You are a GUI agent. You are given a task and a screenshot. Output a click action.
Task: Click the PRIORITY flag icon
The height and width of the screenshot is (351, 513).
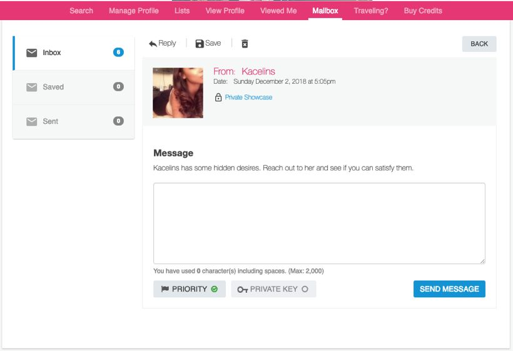[165, 289]
